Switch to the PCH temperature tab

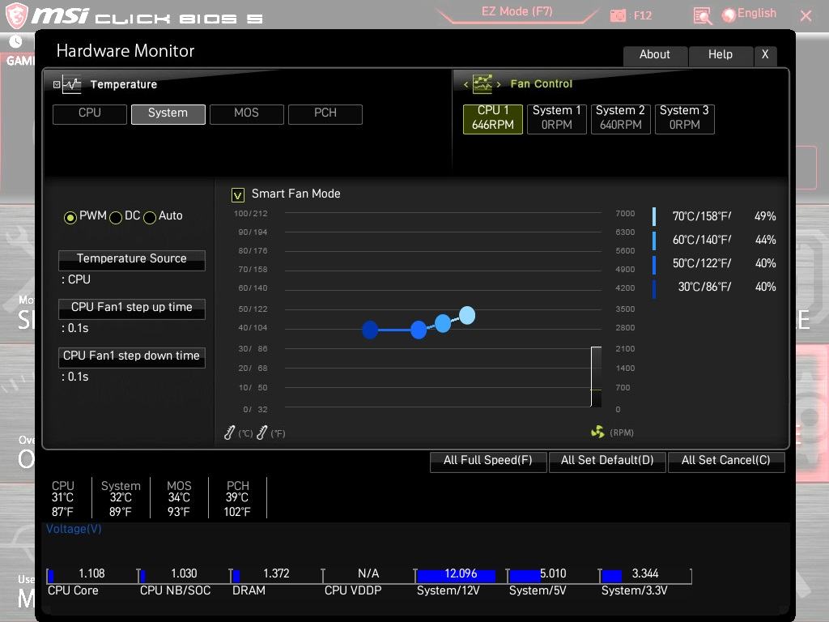point(325,113)
